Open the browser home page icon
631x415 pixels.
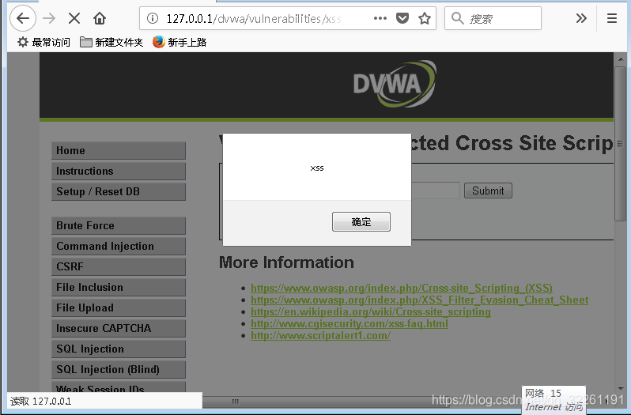(x=100, y=18)
